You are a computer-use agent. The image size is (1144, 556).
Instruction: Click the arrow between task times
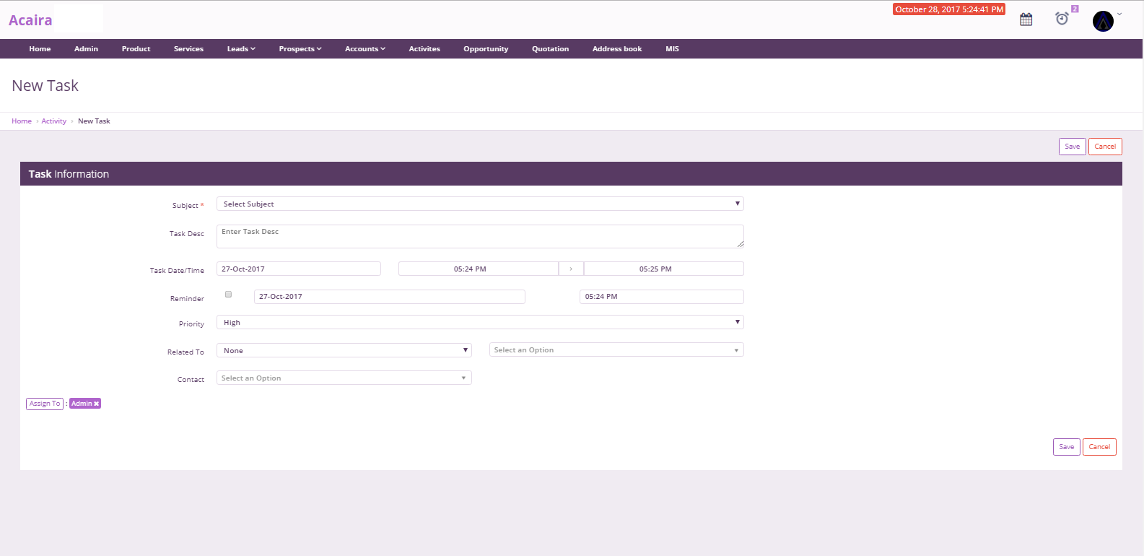pyautogui.click(x=571, y=269)
